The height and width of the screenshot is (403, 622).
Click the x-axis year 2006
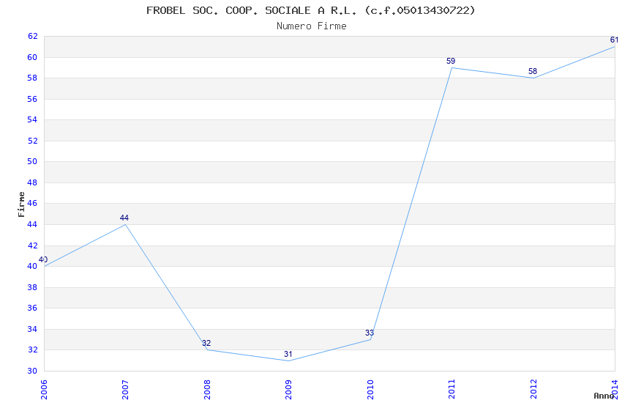click(44, 390)
